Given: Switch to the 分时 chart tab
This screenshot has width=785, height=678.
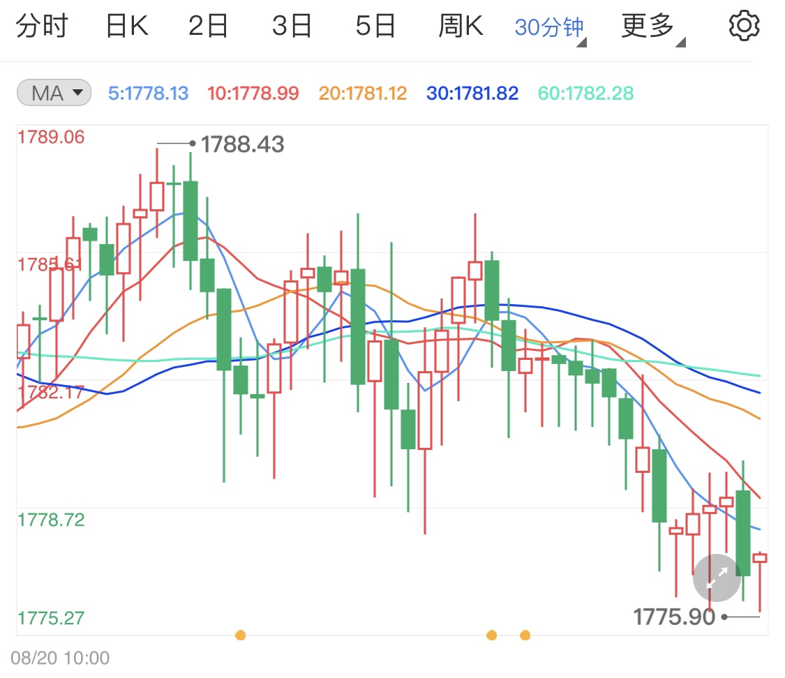Looking at the screenshot, I should 42,25.
